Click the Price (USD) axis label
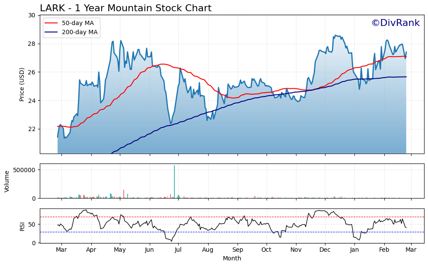Image resolution: width=428 pixels, height=266 pixels. [23, 85]
